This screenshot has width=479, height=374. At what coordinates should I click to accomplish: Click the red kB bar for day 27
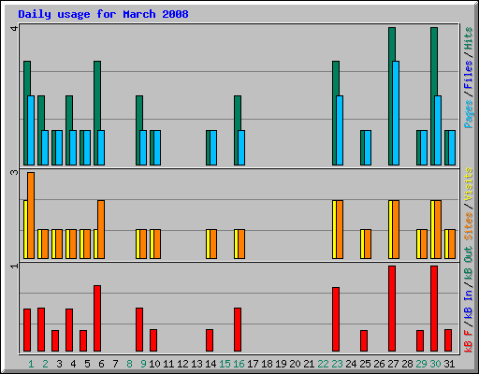[392, 309]
